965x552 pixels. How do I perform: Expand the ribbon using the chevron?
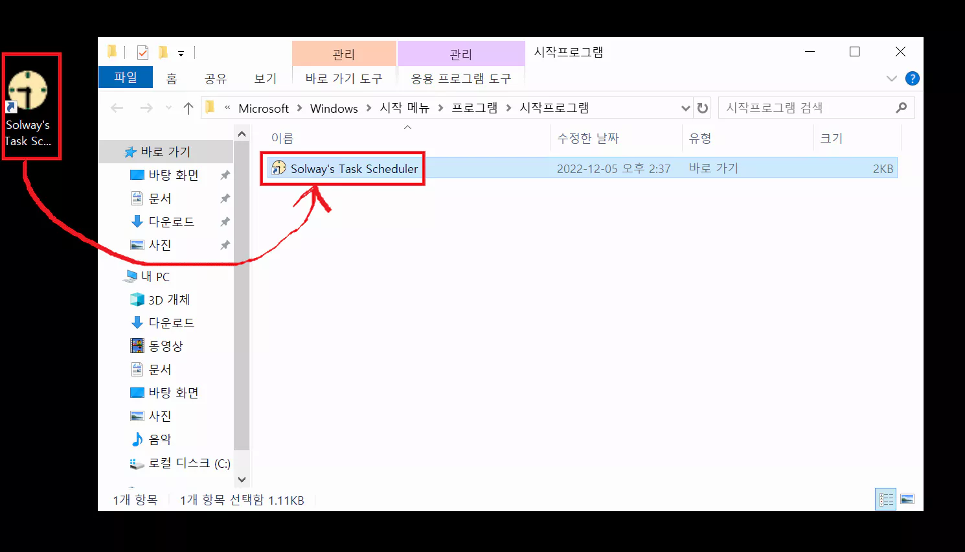tap(892, 78)
